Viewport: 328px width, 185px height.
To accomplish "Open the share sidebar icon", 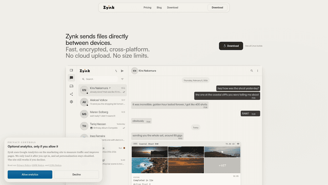I will pos(71,94).
